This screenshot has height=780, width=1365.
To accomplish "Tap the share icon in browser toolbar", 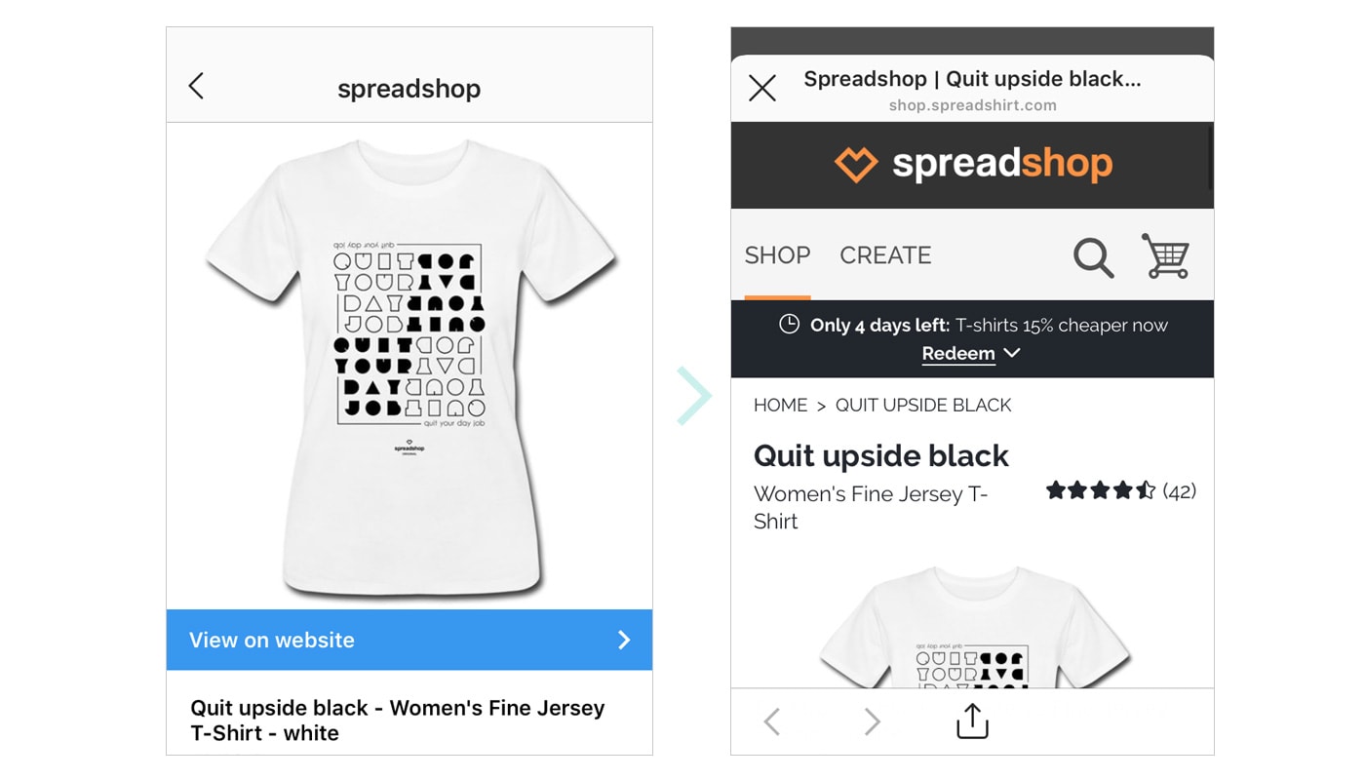I will click(972, 721).
